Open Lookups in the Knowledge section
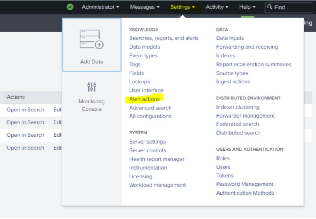 pyautogui.click(x=139, y=82)
